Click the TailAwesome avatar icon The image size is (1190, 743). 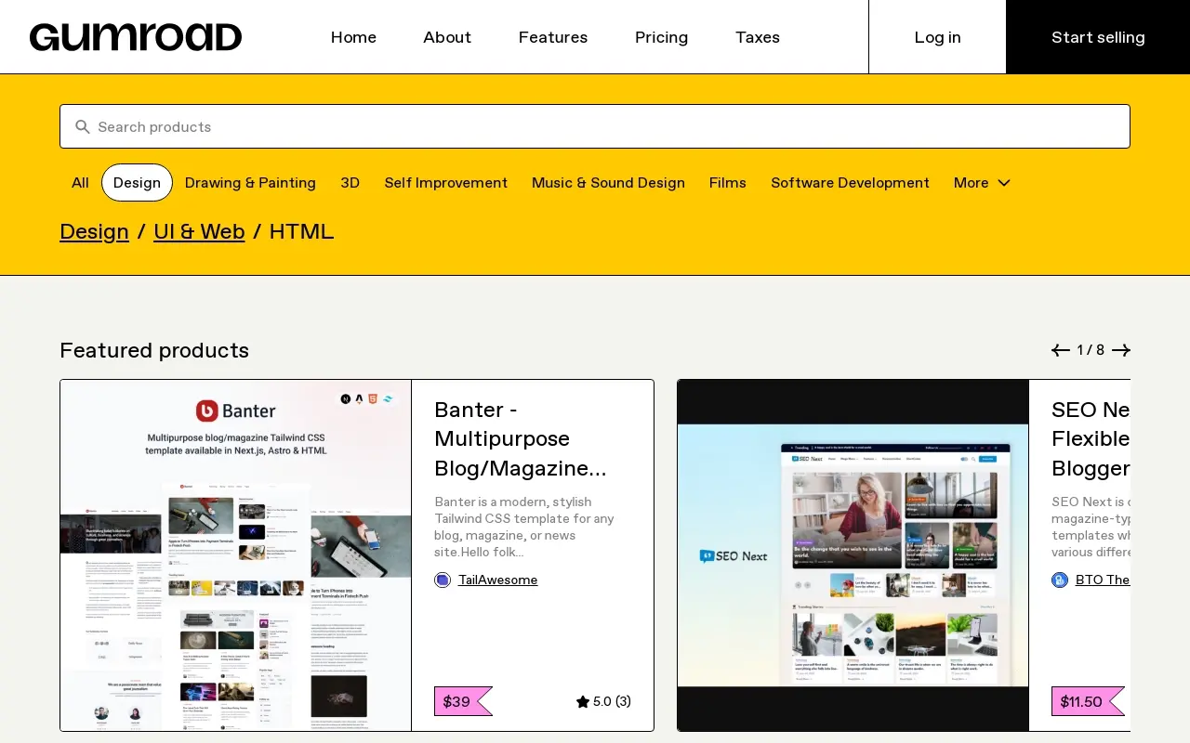point(443,580)
